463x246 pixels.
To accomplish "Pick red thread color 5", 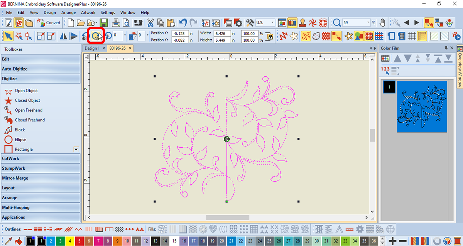I will pyautogui.click(x=79, y=241).
